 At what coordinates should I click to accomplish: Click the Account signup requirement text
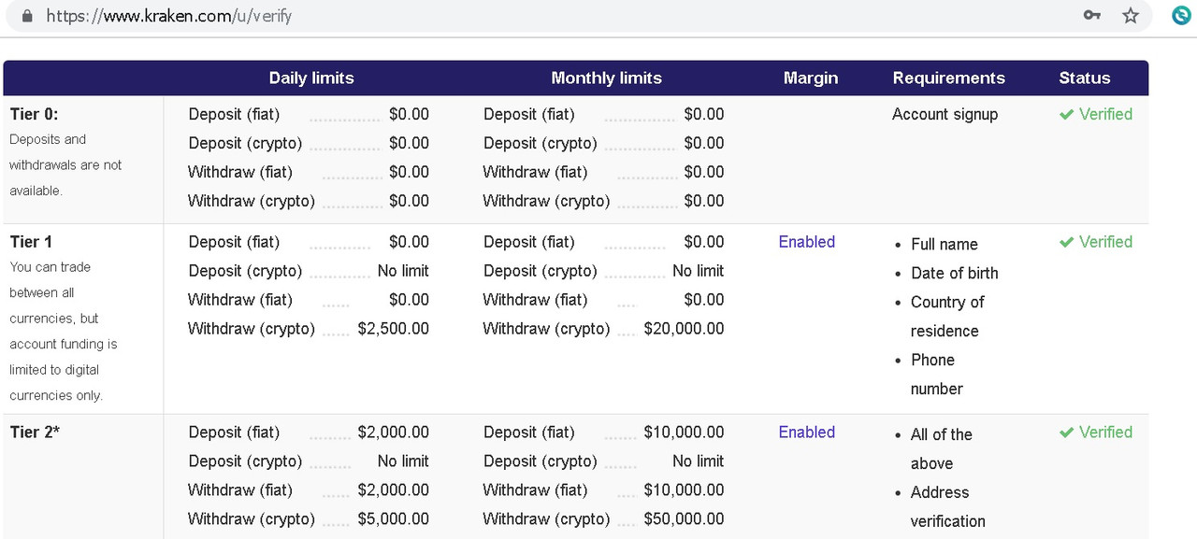coord(945,115)
